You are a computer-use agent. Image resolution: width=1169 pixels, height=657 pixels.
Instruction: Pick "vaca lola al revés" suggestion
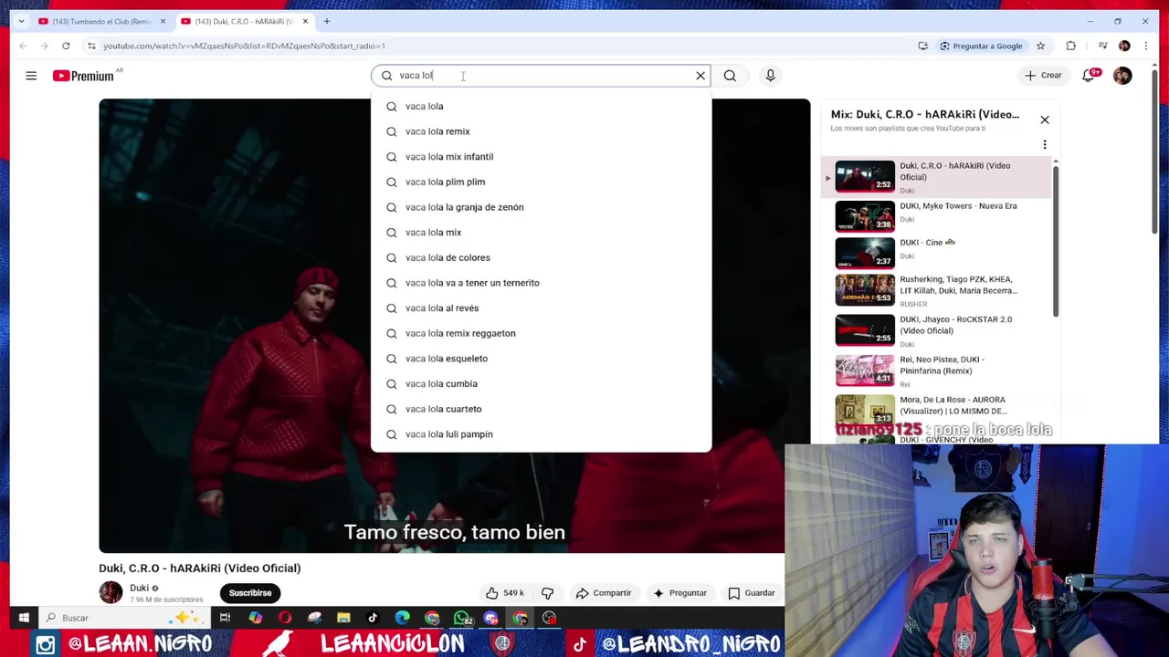coord(541,308)
